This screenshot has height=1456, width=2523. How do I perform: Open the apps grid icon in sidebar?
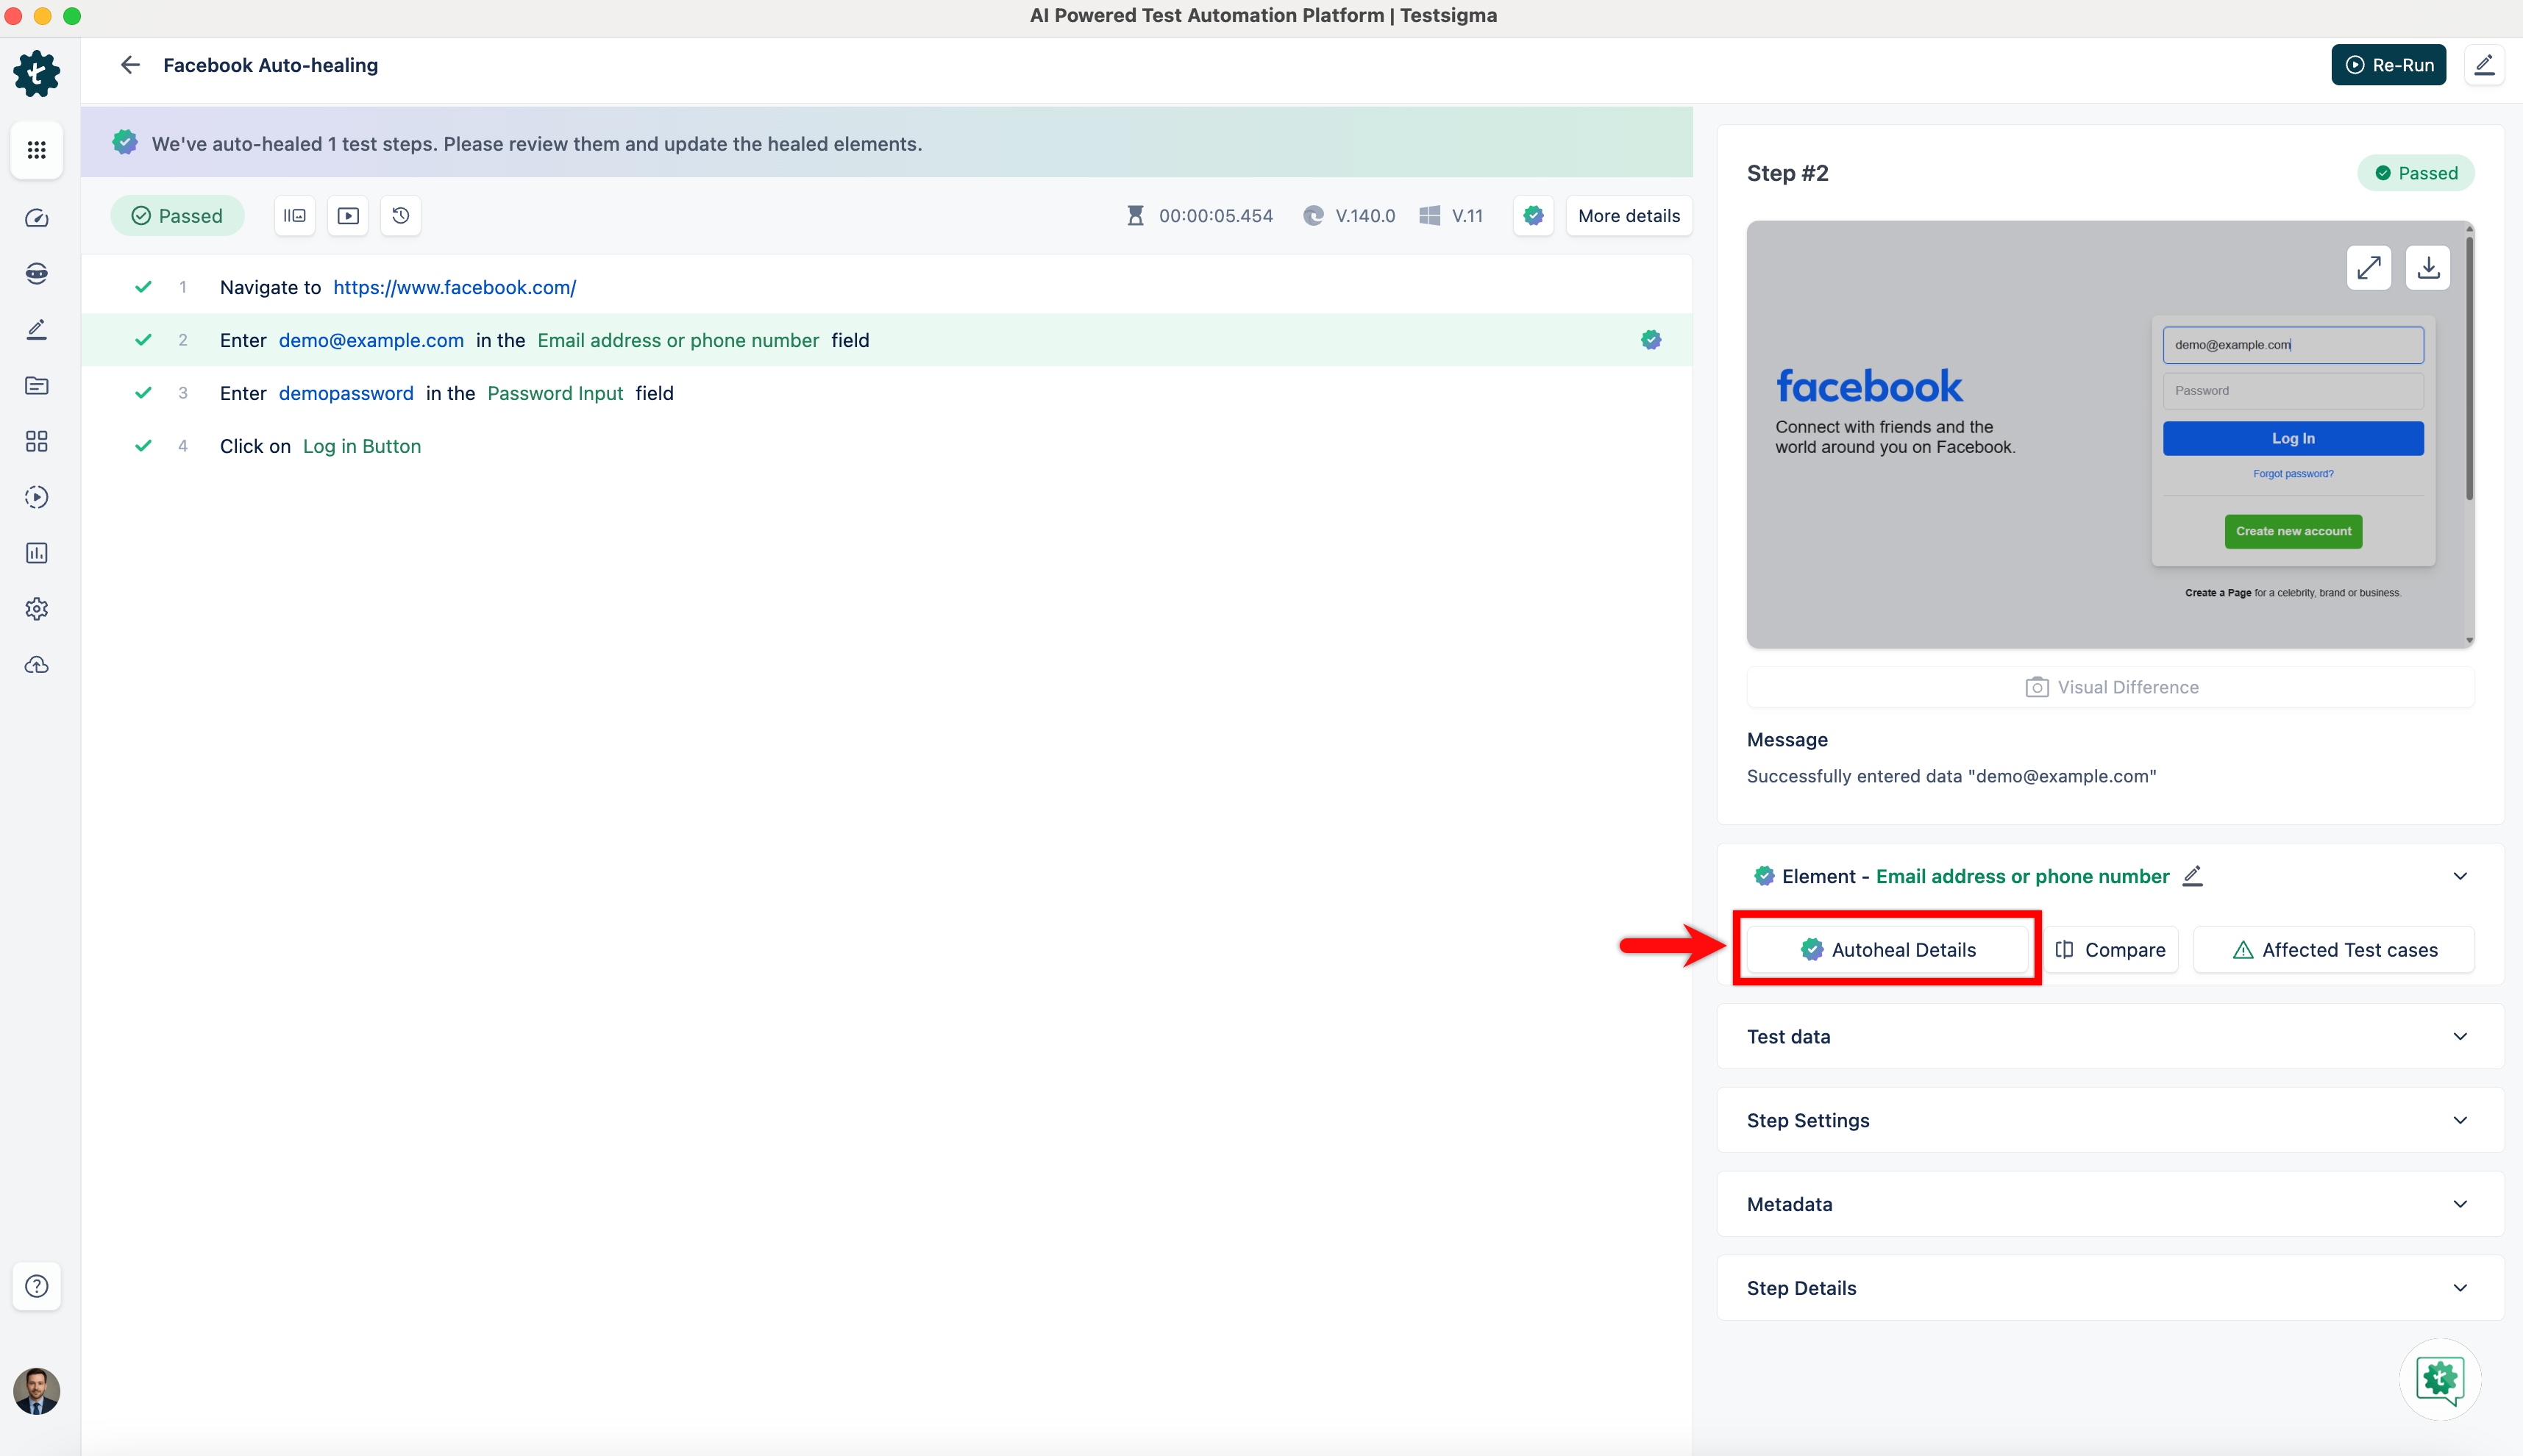[37, 150]
